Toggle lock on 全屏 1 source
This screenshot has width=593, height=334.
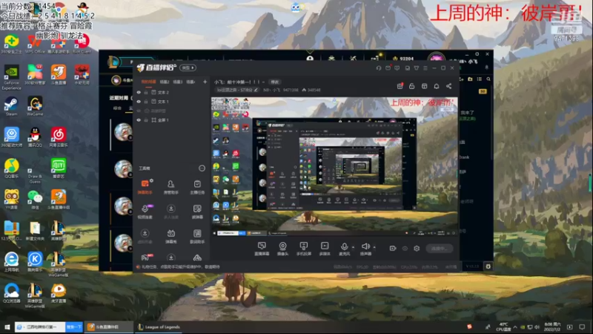coord(146,120)
